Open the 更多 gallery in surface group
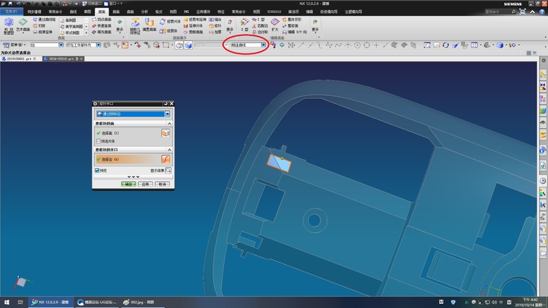Image resolution: width=548 pixels, height=308 pixels. [x=120, y=28]
